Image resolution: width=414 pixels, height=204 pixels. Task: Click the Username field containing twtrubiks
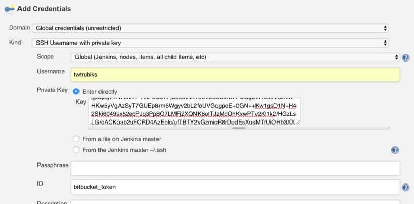pyautogui.click(x=235, y=75)
